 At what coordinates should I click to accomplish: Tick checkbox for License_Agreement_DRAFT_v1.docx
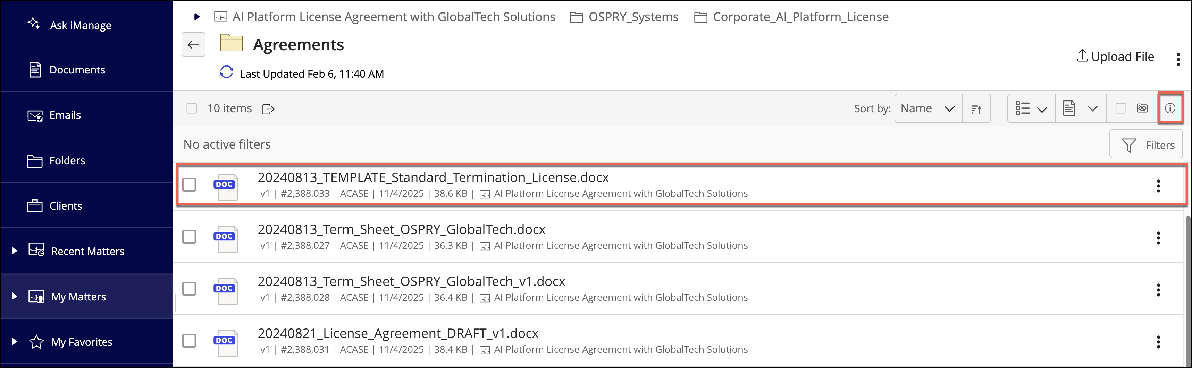(189, 341)
